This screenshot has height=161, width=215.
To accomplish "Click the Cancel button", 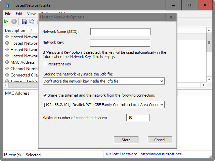I will click(160, 140).
